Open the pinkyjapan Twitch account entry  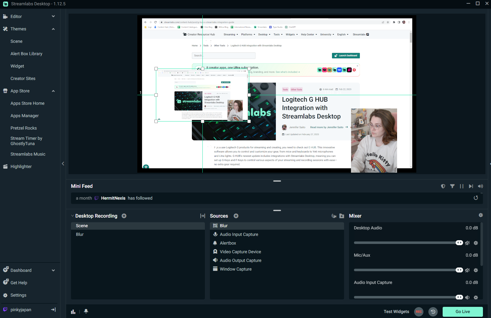click(x=21, y=310)
